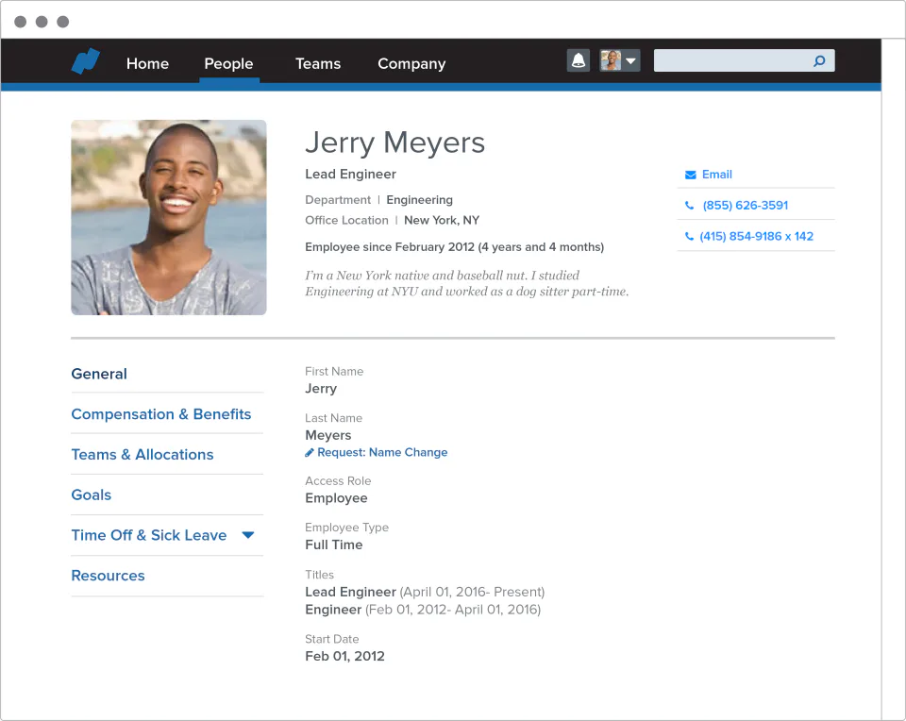Viewport: 906px width, 721px height.
Task: Open the Compensation & Benefits section
Action: (161, 414)
